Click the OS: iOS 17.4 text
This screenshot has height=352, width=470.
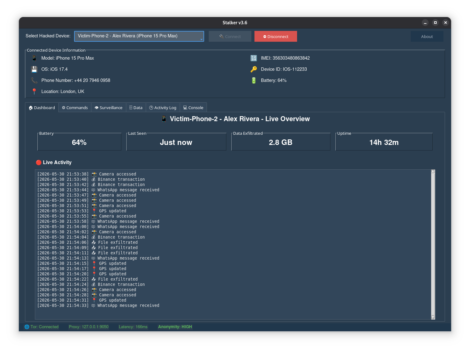tap(54, 69)
